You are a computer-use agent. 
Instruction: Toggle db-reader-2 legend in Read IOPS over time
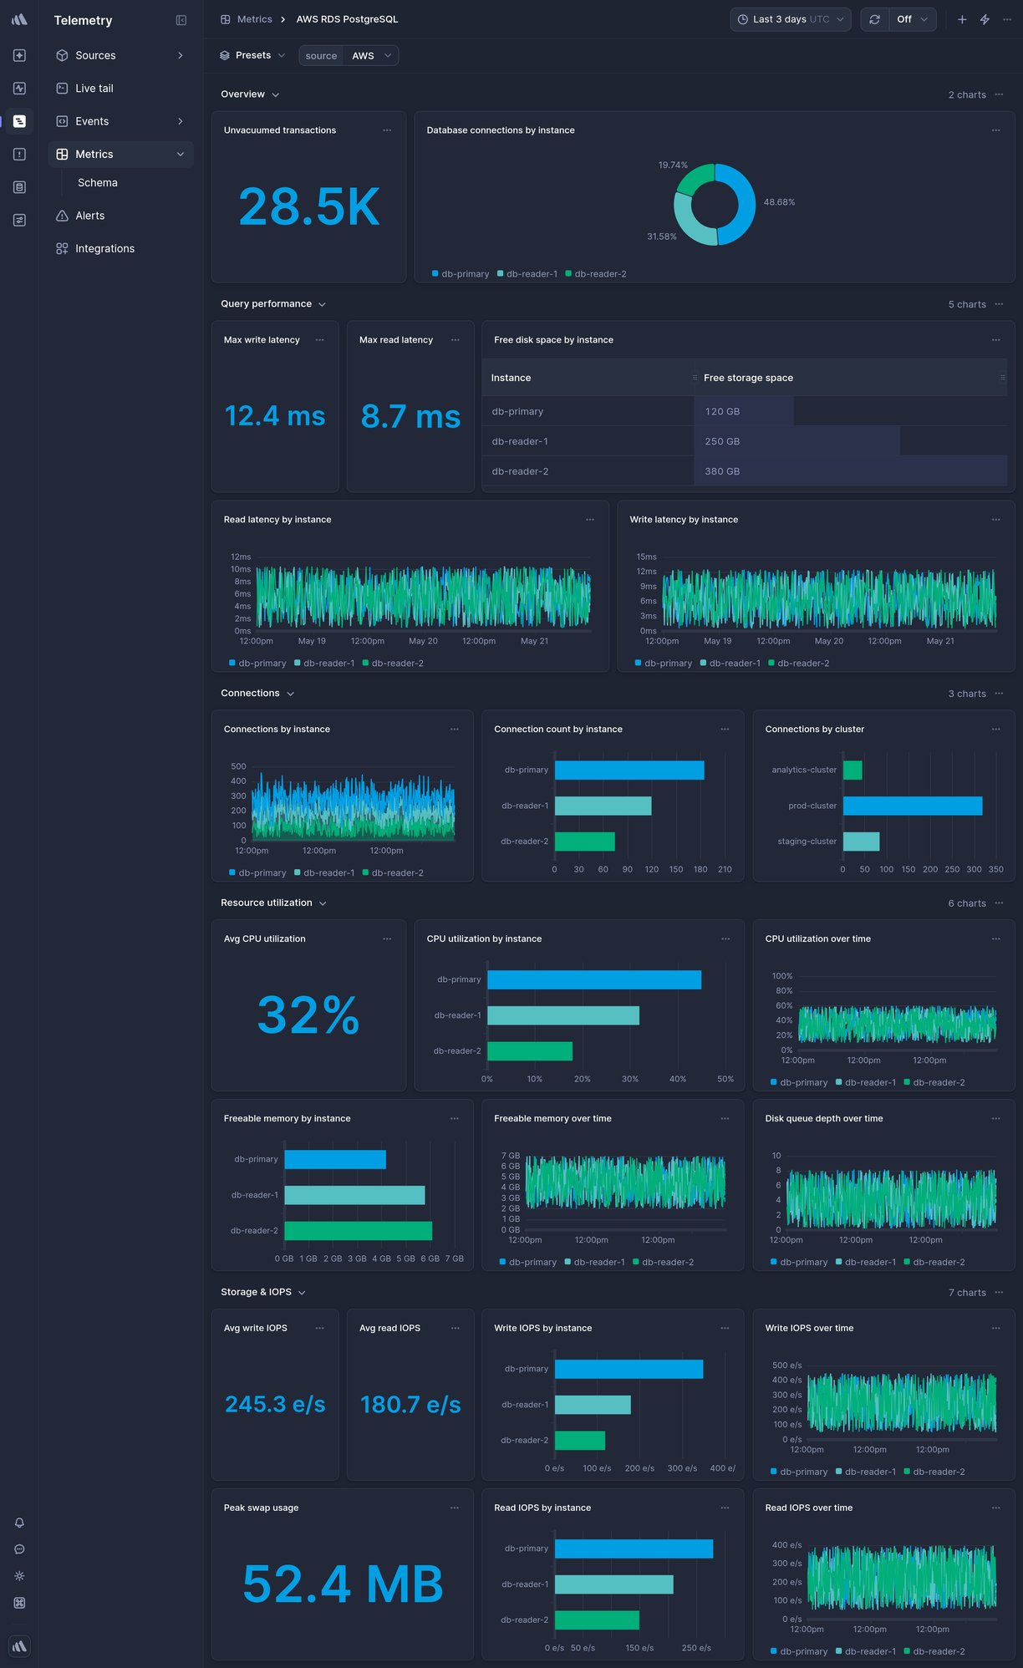[x=934, y=1652]
